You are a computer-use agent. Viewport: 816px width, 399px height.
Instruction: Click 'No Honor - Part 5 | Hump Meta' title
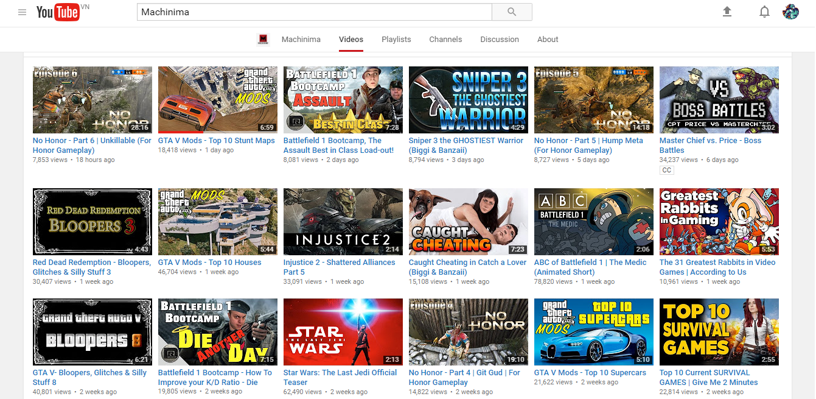(588, 145)
